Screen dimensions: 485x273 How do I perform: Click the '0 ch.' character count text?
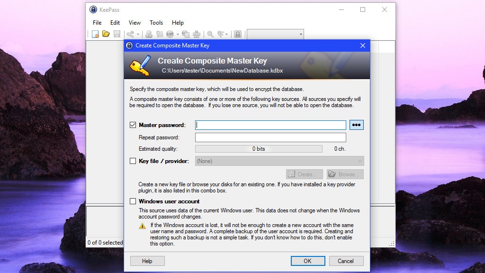340,149
